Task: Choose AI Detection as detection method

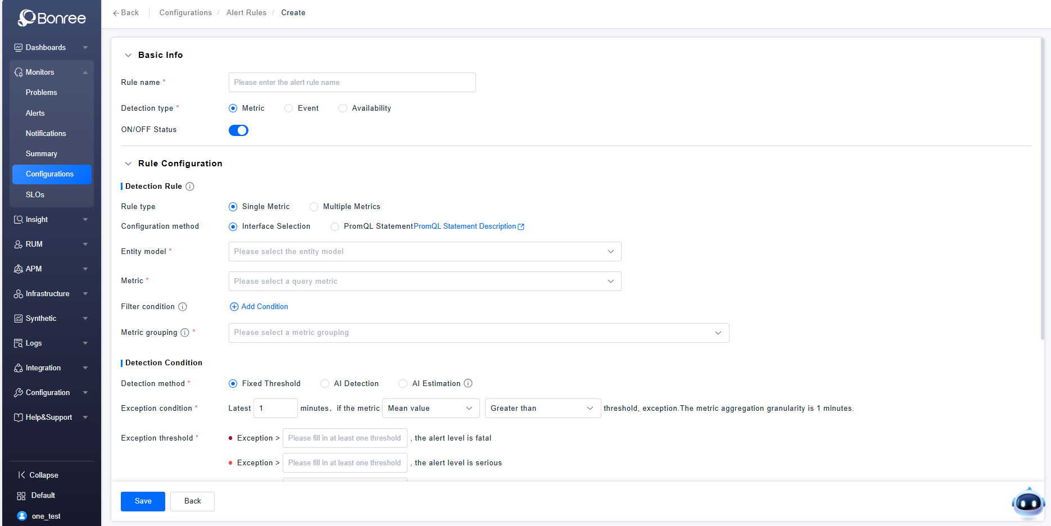Action: (x=325, y=384)
